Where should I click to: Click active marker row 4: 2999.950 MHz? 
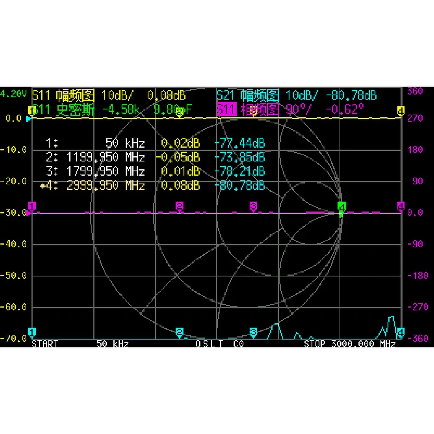pyautogui.click(x=92, y=185)
